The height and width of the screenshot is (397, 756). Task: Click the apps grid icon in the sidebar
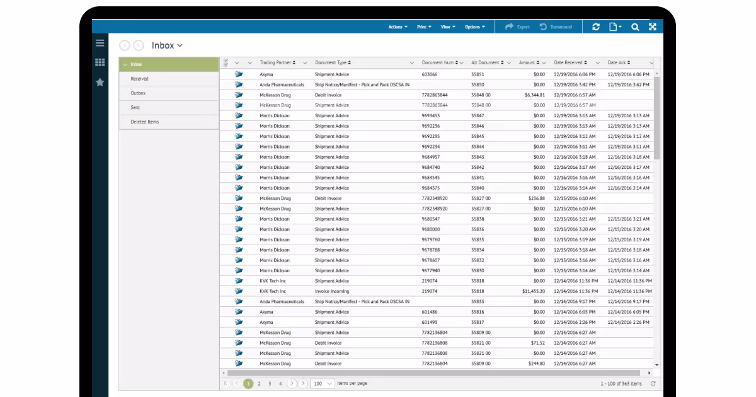[x=100, y=62]
